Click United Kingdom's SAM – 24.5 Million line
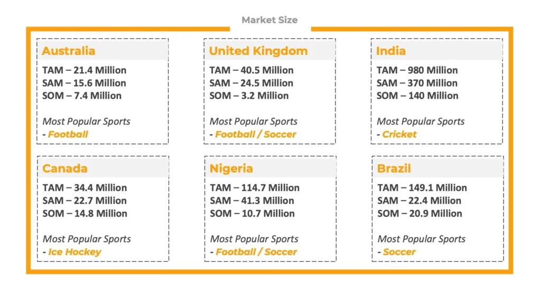541x282 pixels. point(251,83)
